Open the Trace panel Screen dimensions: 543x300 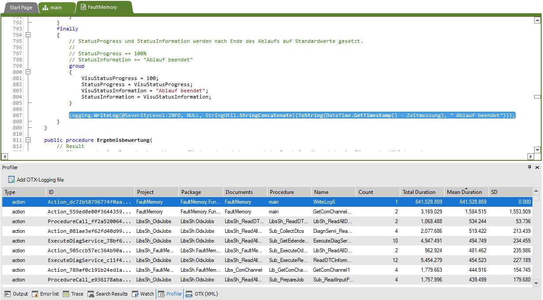pyautogui.click(x=73, y=294)
